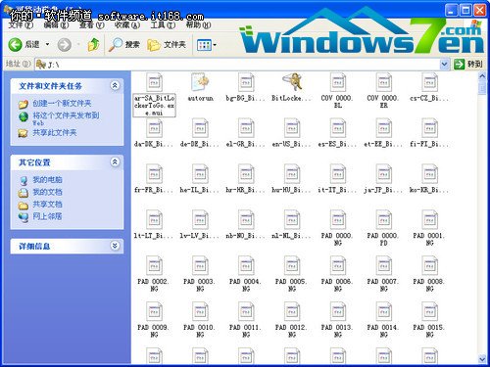
Task: Select the BitLocker keys application icon
Action: coord(292,81)
